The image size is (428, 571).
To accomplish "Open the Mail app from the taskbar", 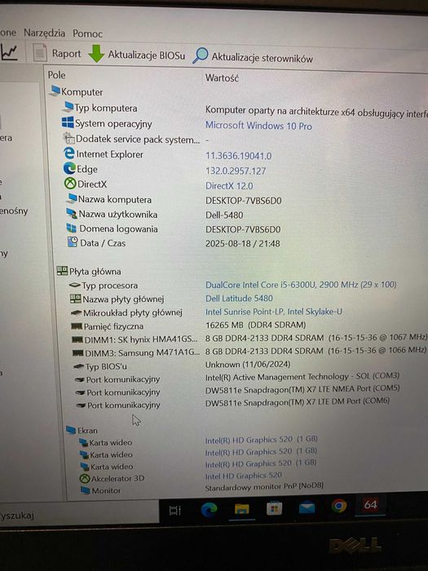I will tap(307, 507).
